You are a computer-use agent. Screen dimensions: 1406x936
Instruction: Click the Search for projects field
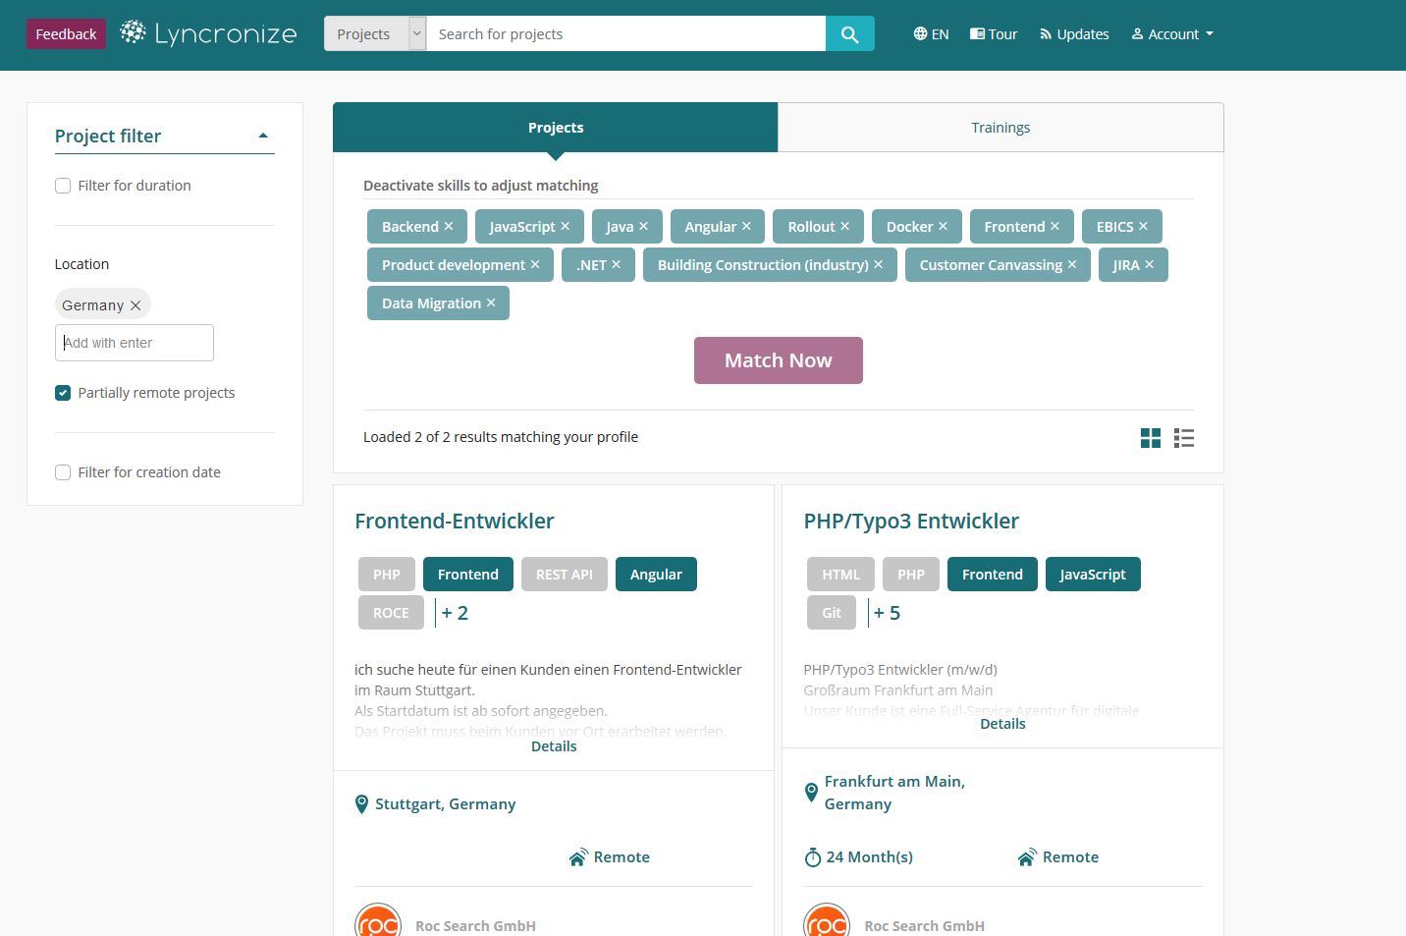(626, 34)
